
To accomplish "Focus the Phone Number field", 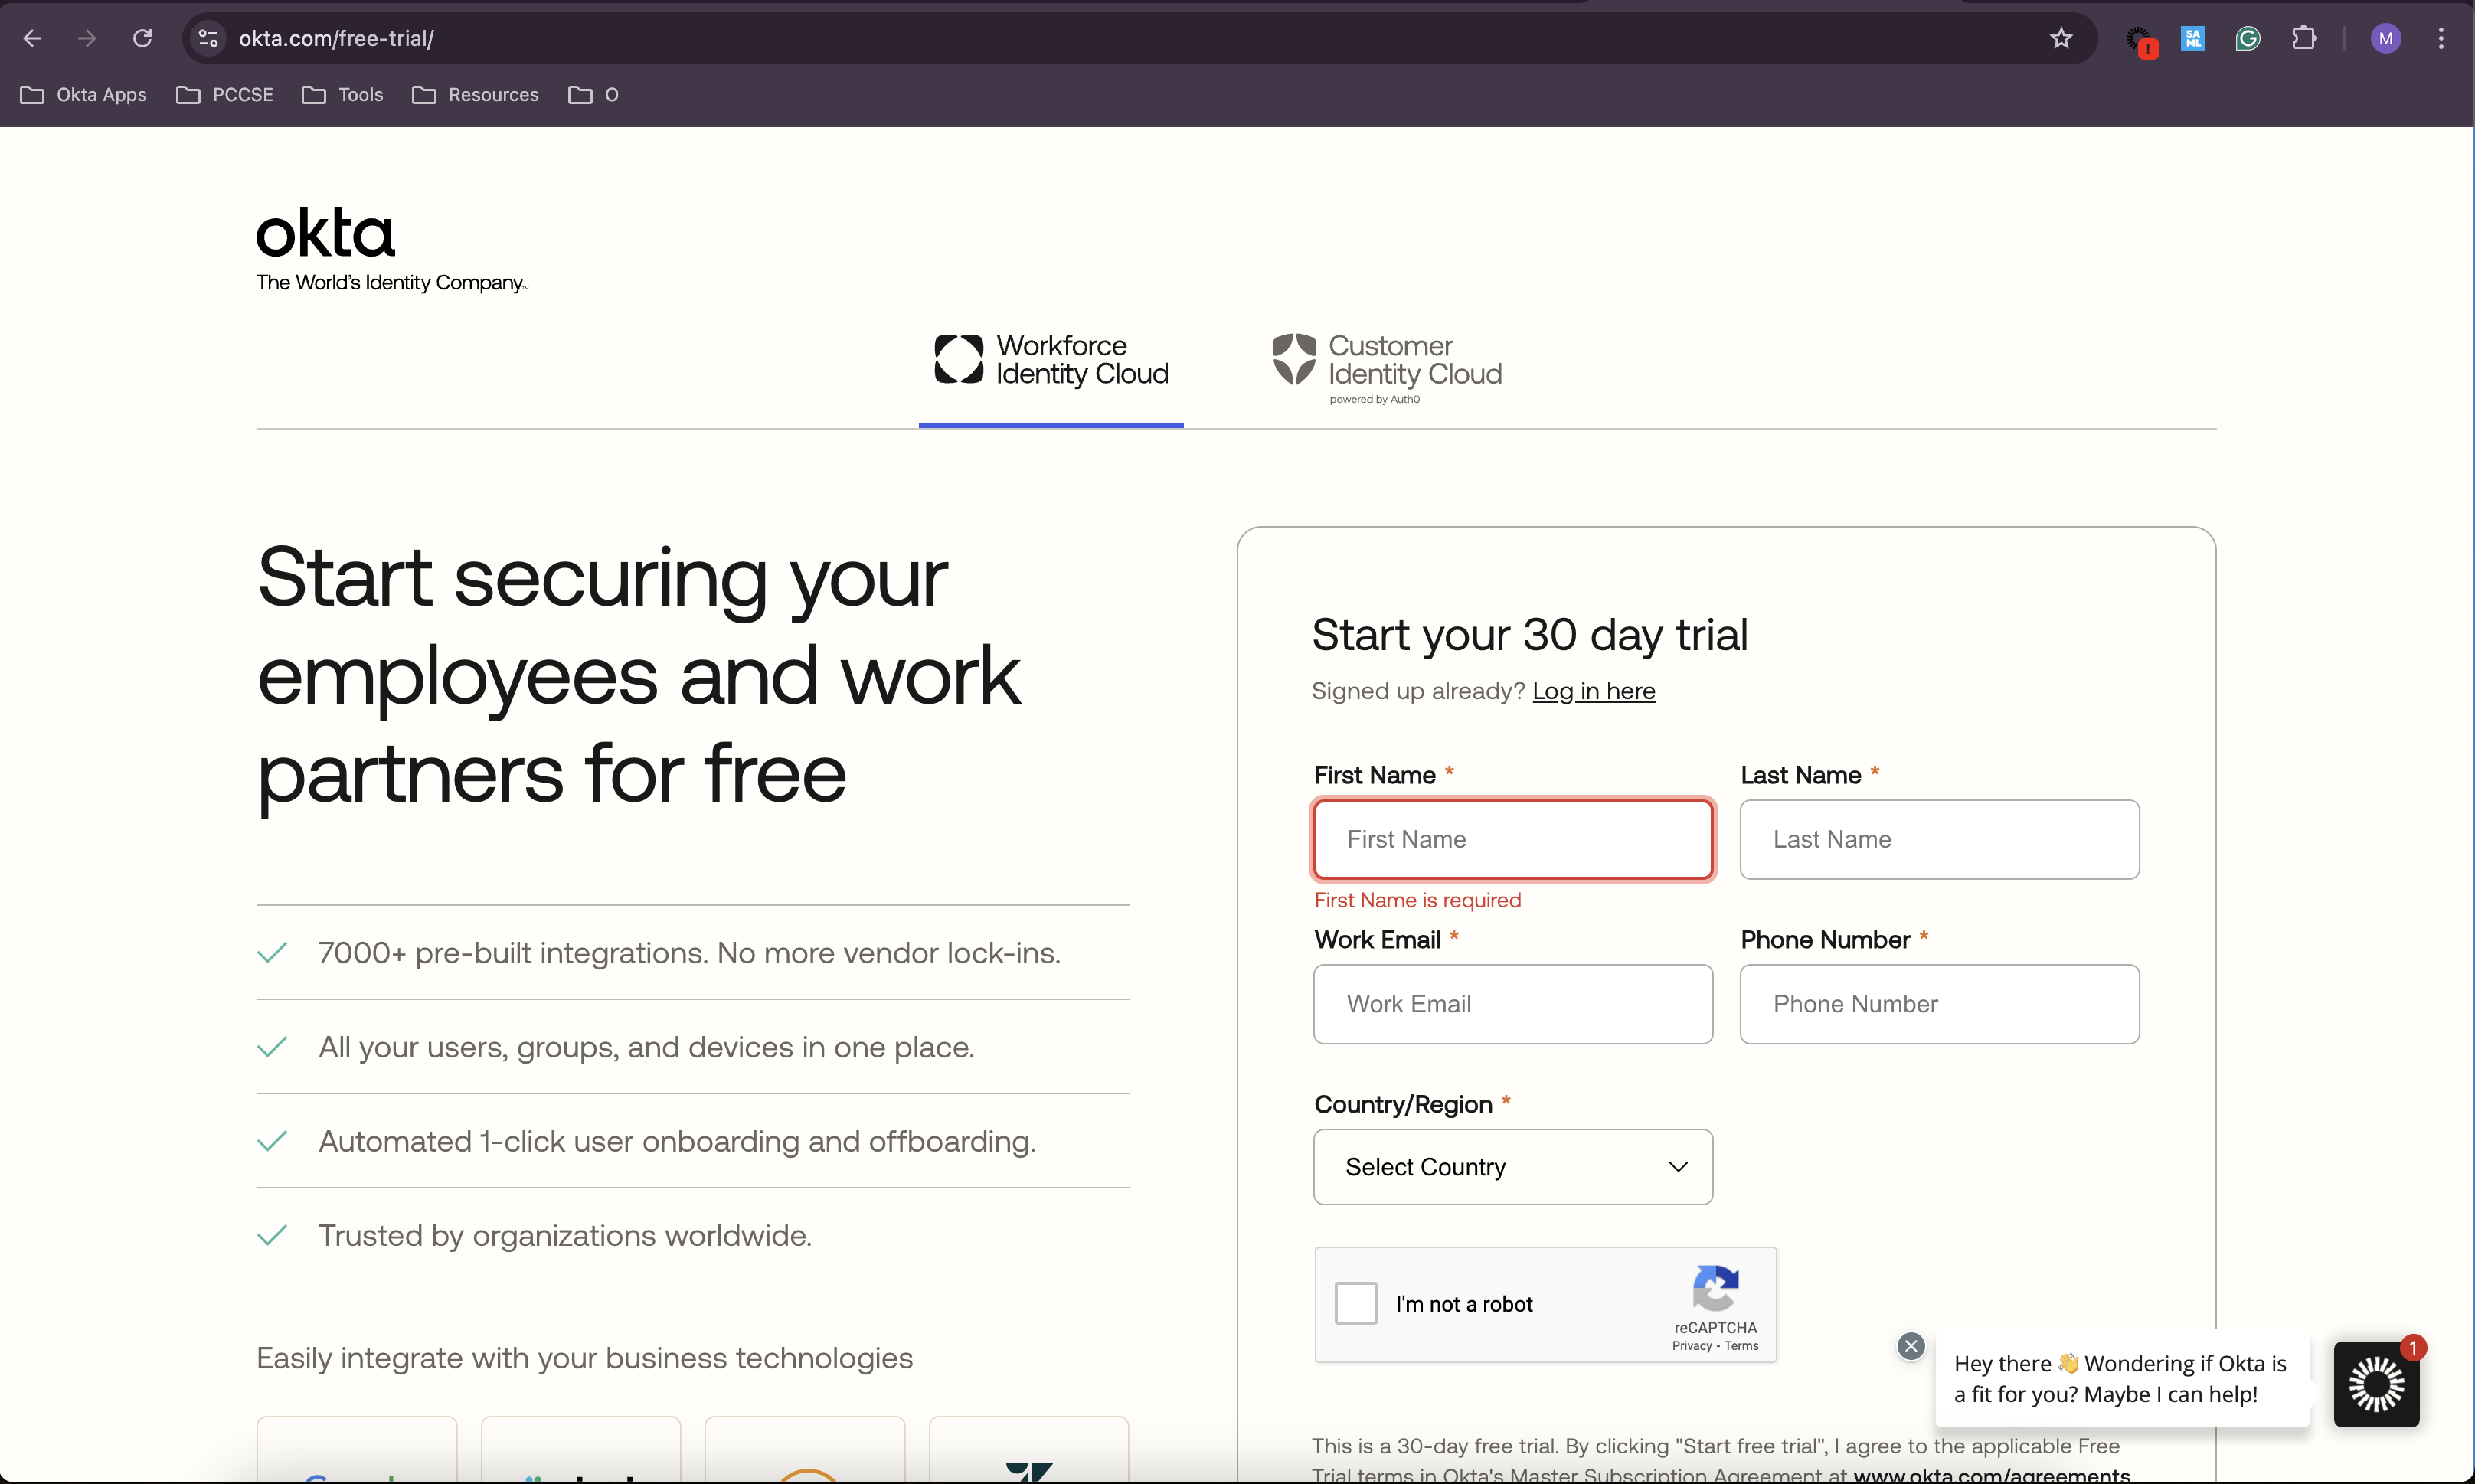I will [x=1938, y=1004].
